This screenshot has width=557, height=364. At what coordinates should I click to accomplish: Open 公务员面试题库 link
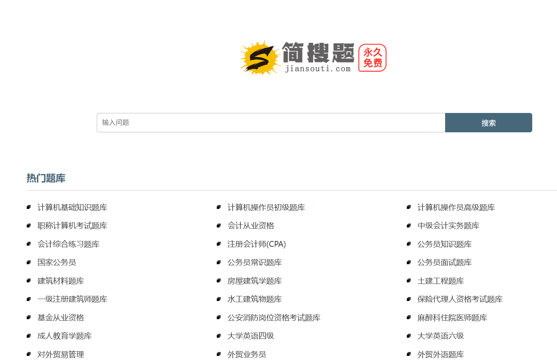[445, 262]
